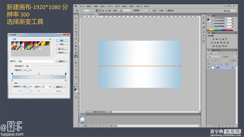Add Levels adjustment from Adjustments panel
This screenshot has width=244, height=137.
[x=217, y=39]
